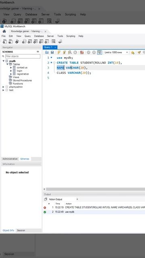Beautify the query with the broom icon

[x=139, y=52]
